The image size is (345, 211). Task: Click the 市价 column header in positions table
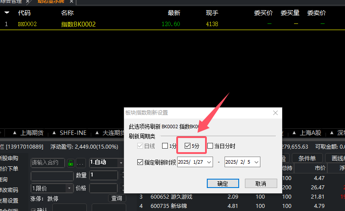[320, 168]
